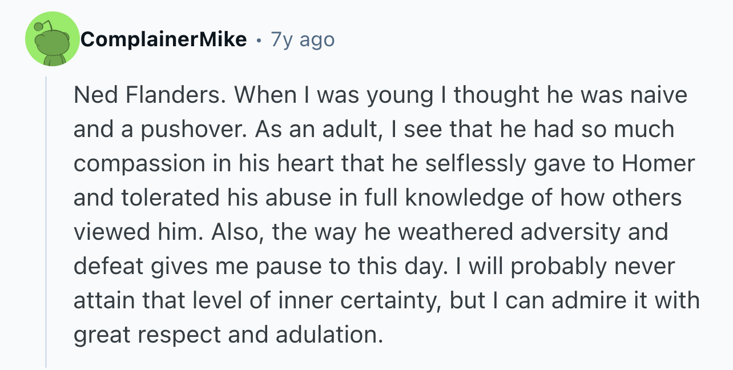The width and height of the screenshot is (733, 370).
Task: Open ComplainerMike's green Snoo avatar
Action: (53, 39)
